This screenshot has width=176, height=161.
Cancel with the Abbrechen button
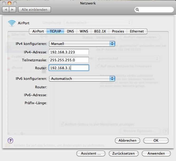(128, 140)
